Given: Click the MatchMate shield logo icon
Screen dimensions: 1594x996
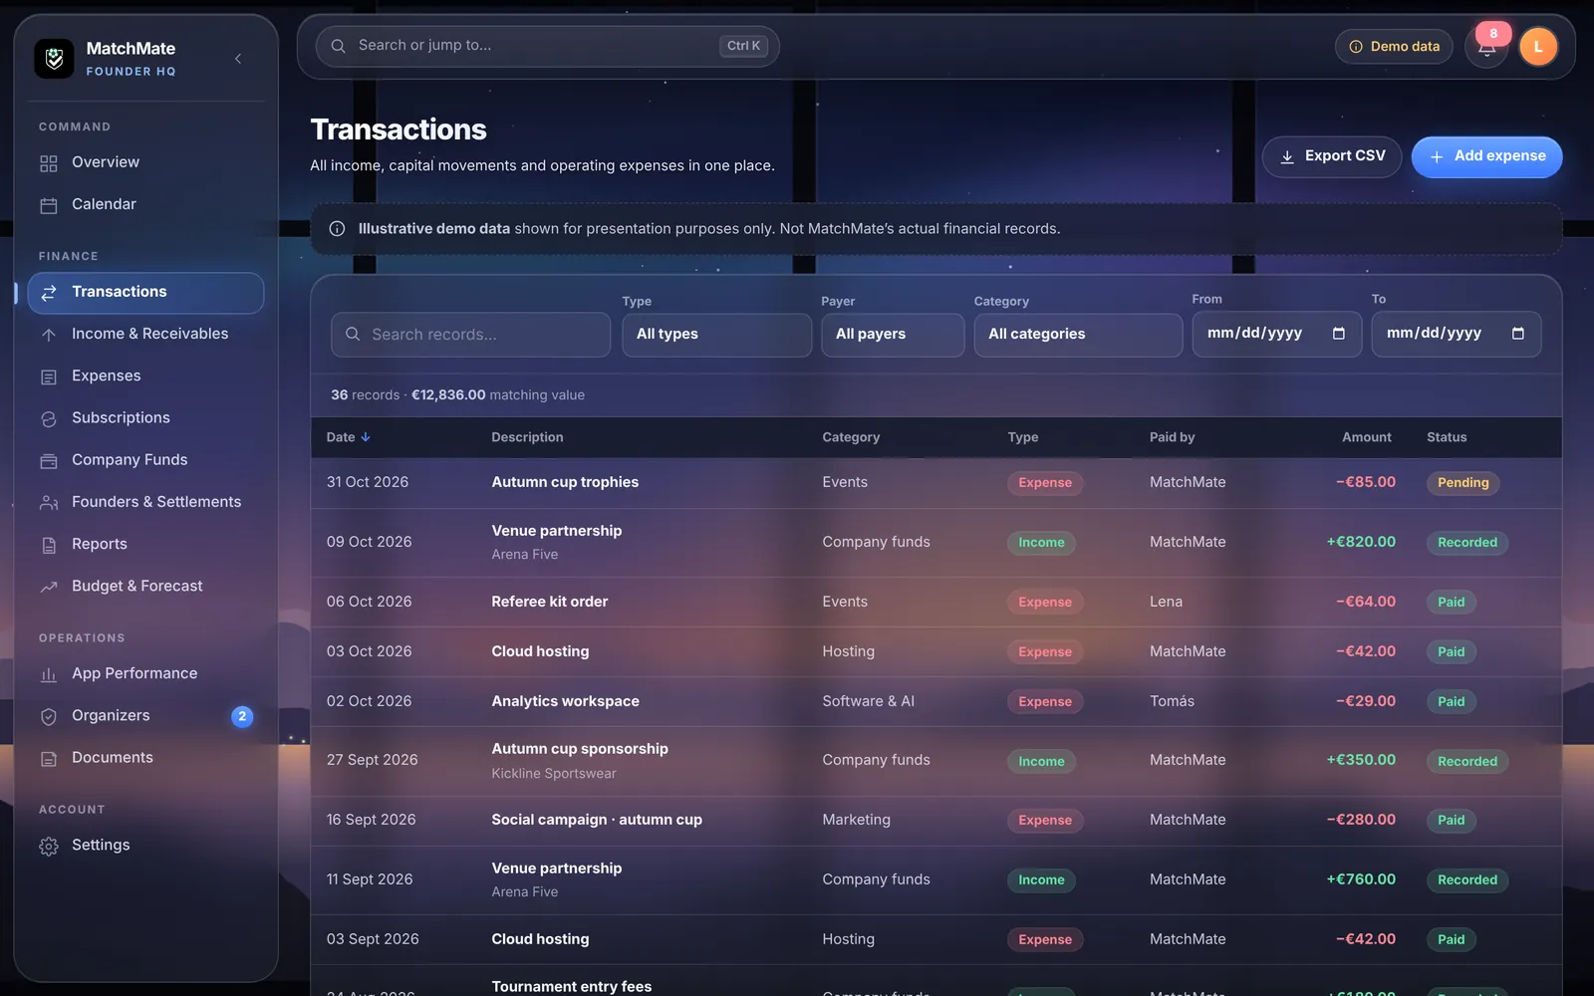Looking at the screenshot, I should click(x=54, y=59).
